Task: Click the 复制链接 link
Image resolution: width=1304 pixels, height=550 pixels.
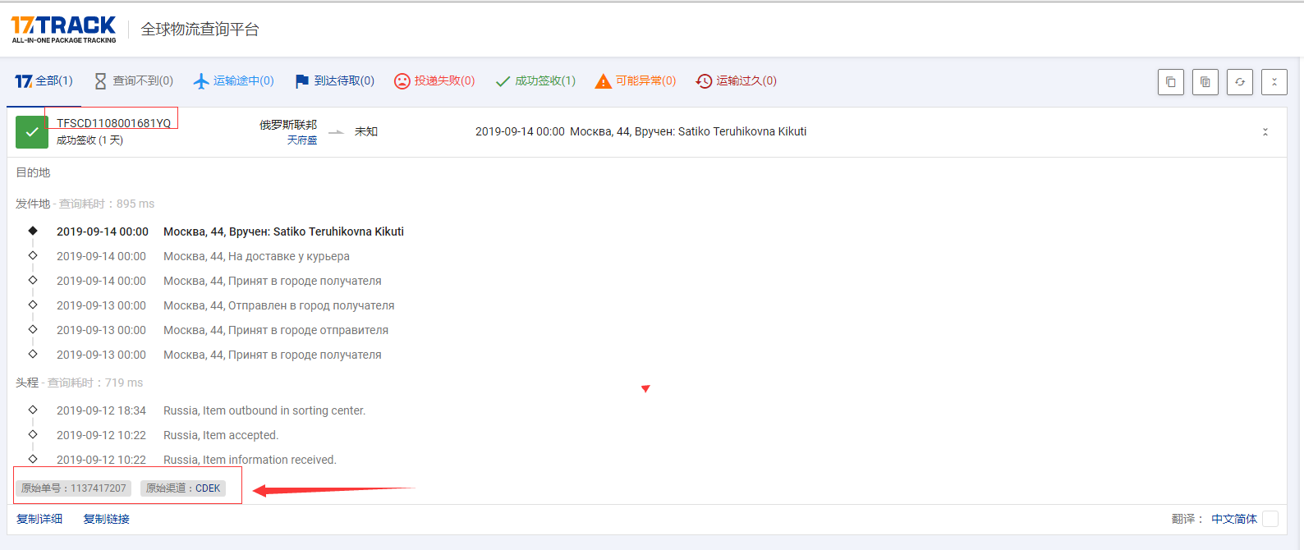Action: pyautogui.click(x=106, y=519)
